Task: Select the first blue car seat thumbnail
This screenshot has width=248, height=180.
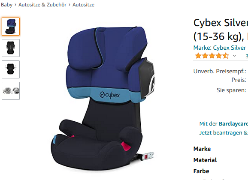Action: pyautogui.click(x=11, y=27)
